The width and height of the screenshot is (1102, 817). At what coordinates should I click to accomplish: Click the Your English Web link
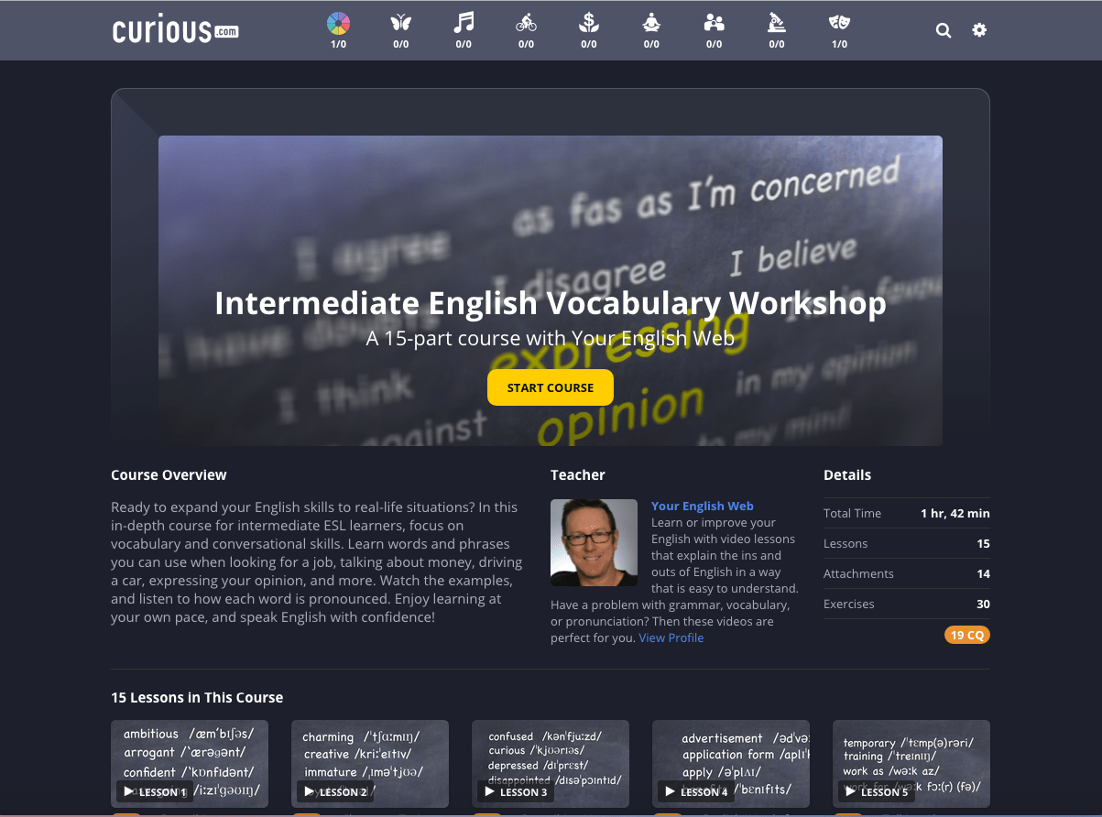[702, 506]
